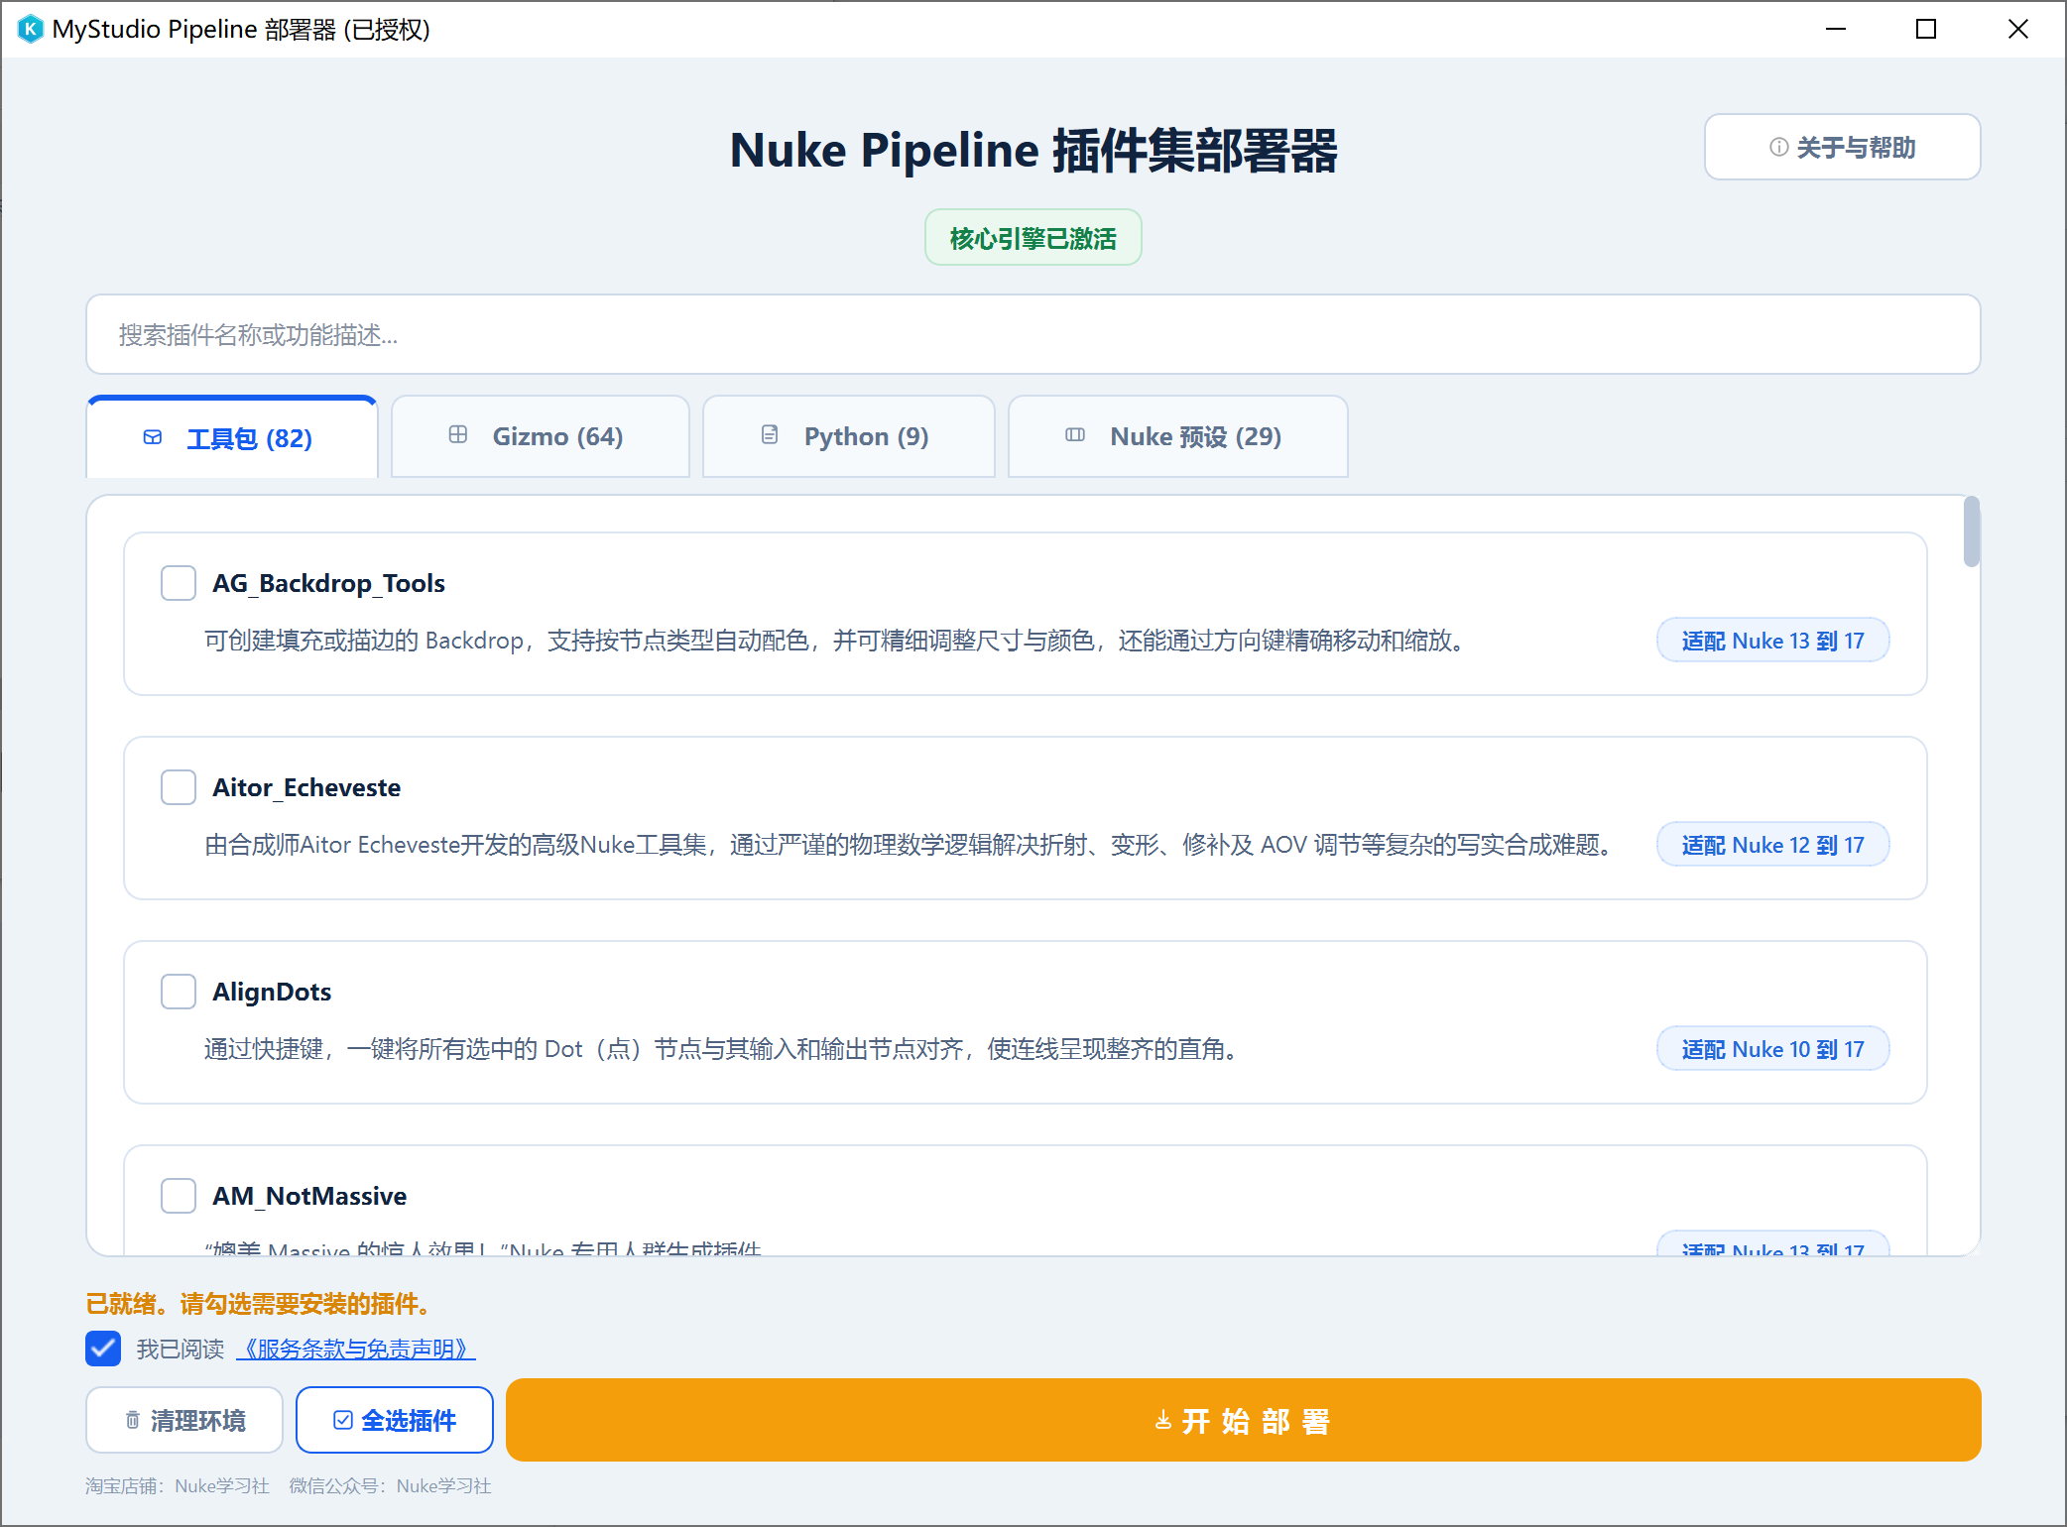Click the plugin list scrollbar thumb
The image size is (2067, 1527).
pos(1971,531)
